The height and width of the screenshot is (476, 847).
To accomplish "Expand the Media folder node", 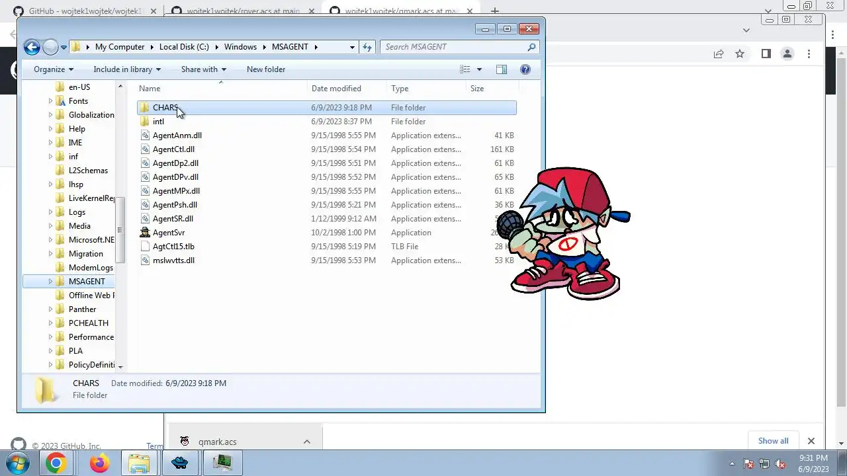I will point(50,226).
